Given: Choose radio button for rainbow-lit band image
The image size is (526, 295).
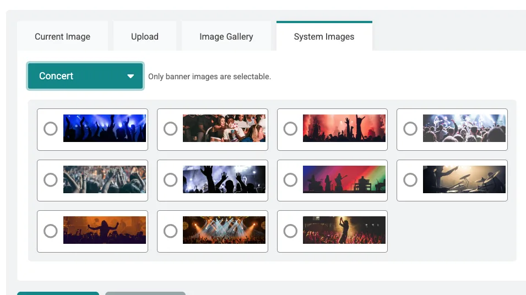Looking at the screenshot, I should point(290,180).
